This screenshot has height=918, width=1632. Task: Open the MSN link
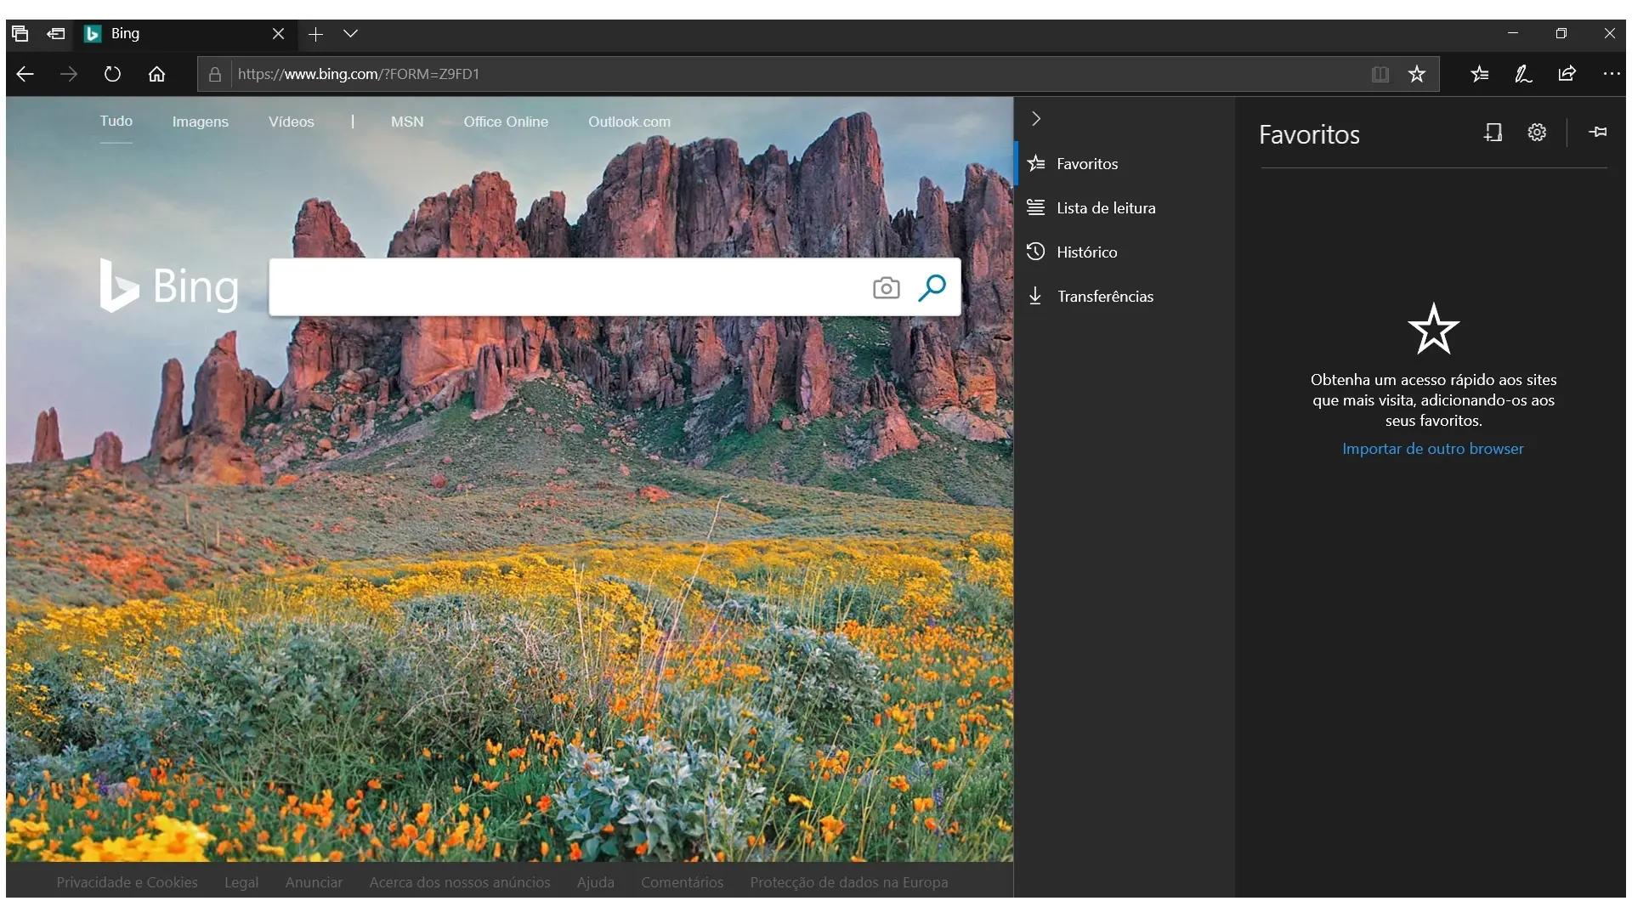click(x=407, y=122)
